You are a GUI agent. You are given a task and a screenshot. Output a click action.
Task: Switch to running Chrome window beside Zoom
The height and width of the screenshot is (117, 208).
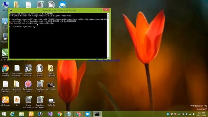(78, 114)
